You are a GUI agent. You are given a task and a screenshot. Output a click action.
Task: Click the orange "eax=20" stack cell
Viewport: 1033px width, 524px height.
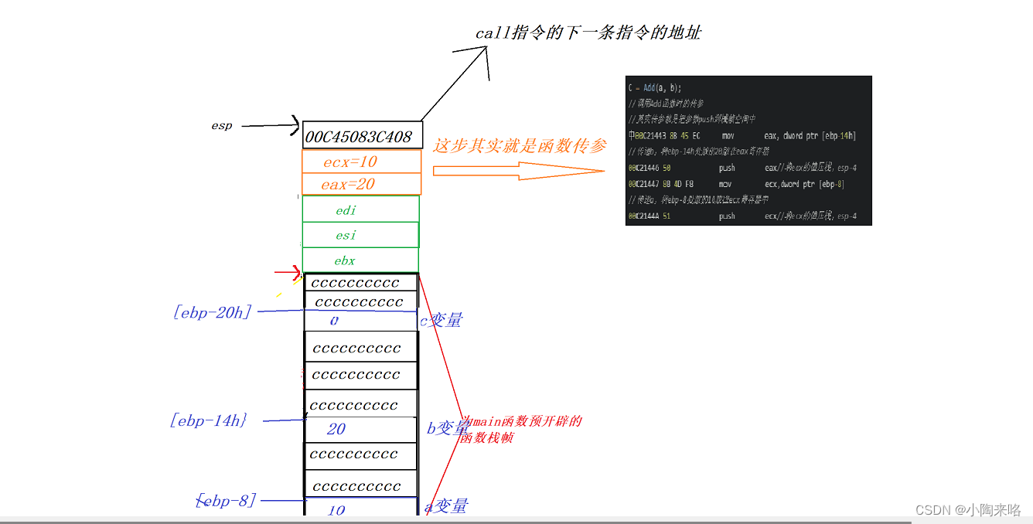tap(362, 184)
